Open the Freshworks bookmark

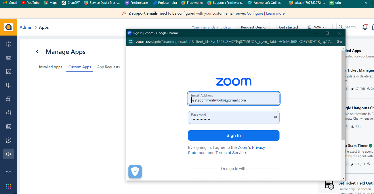click(x=192, y=3)
